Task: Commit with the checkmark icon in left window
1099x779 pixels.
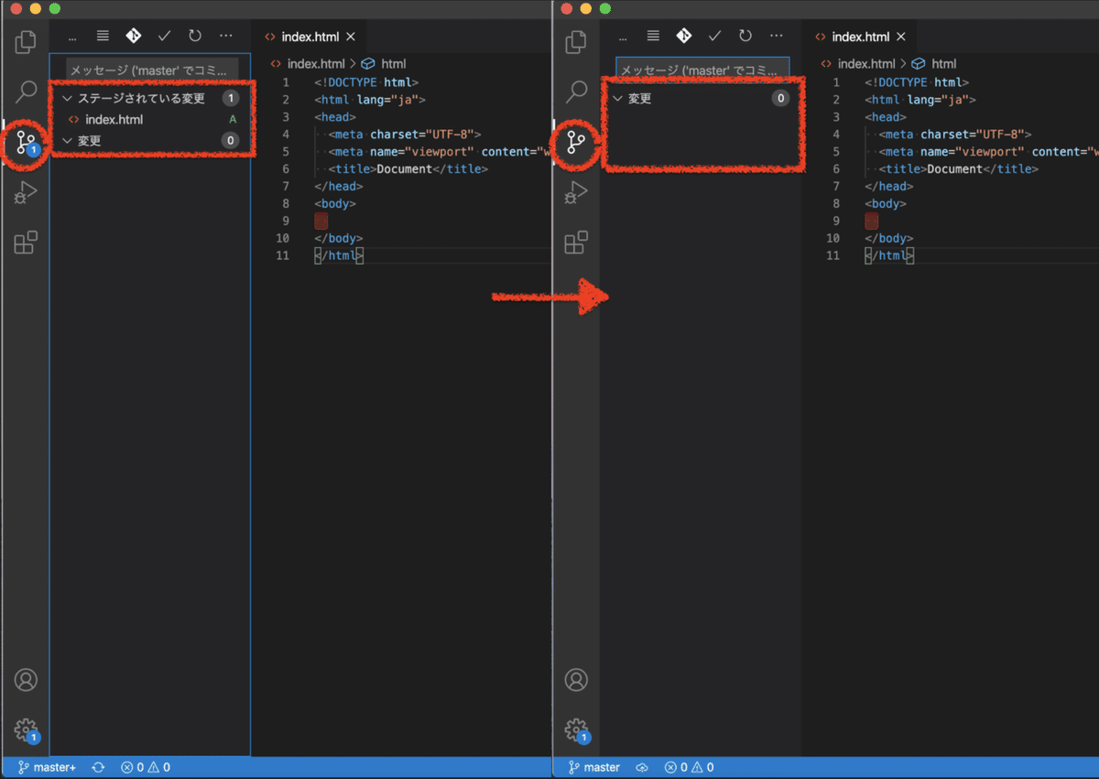Action: coord(164,37)
